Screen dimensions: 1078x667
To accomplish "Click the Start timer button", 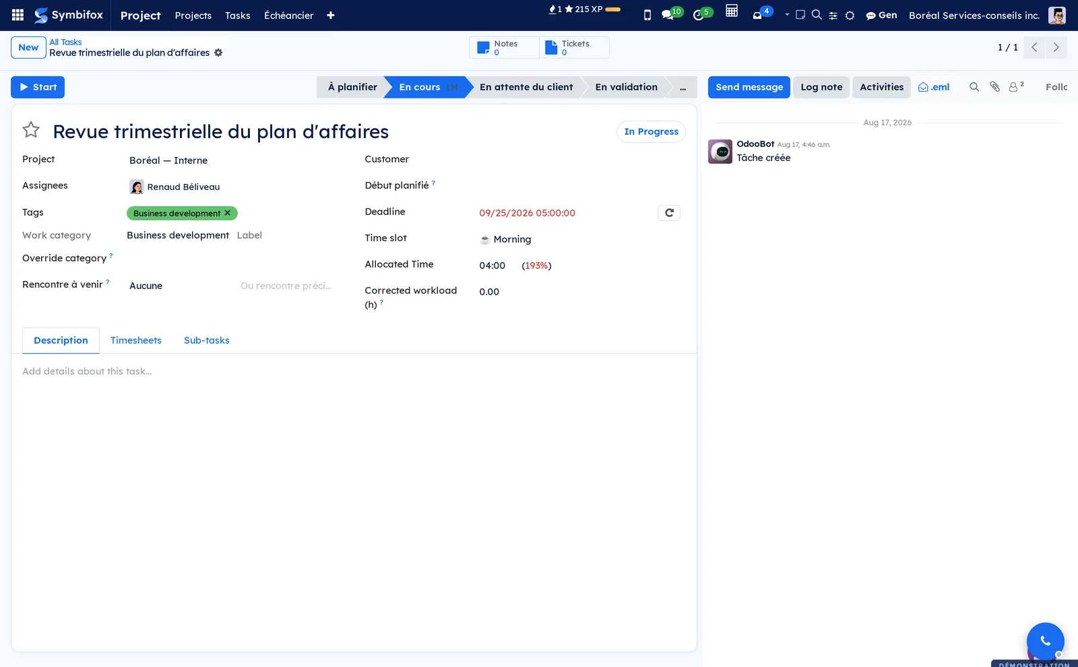I will [x=38, y=87].
